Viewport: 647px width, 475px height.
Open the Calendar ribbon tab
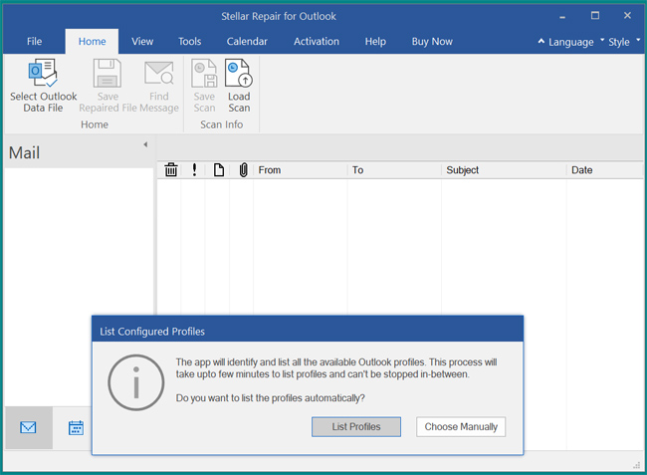[247, 41]
